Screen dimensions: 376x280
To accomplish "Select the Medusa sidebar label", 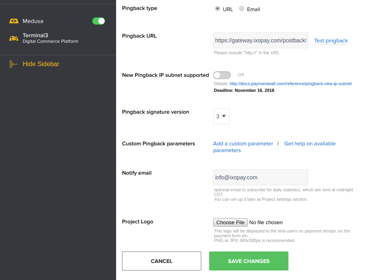I will point(33,21).
